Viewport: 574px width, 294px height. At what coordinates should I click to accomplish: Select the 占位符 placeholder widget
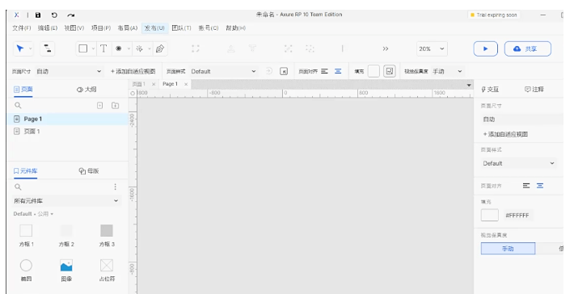coord(107,271)
